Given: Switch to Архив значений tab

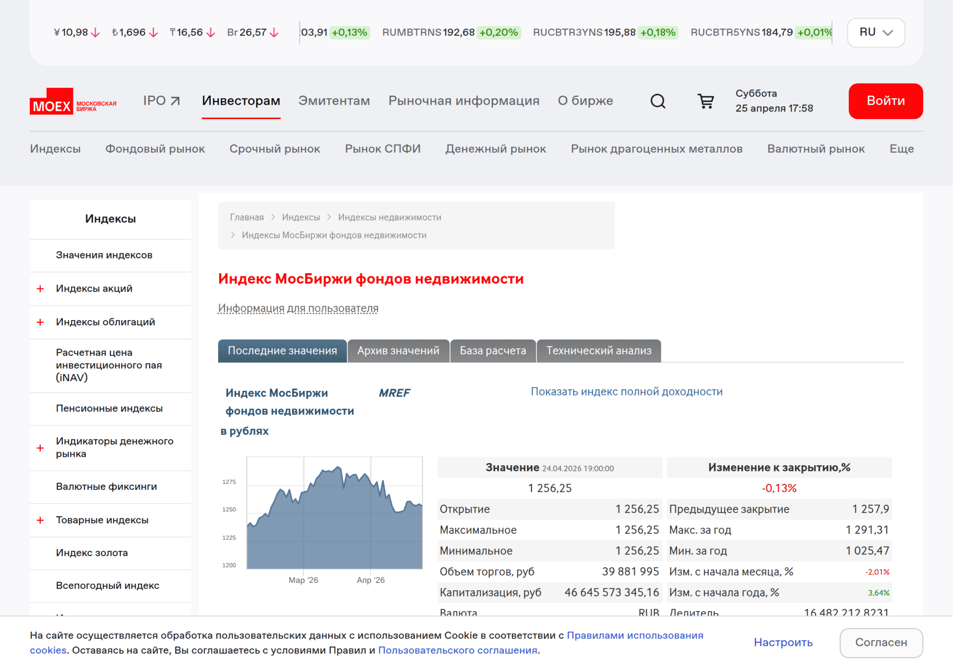Looking at the screenshot, I should click(x=398, y=351).
